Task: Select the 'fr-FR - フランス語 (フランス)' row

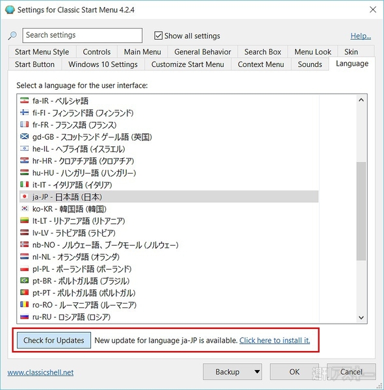Action: tap(169, 125)
